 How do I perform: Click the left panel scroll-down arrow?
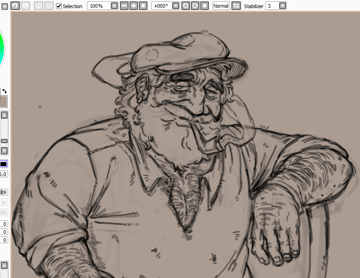coord(5,151)
